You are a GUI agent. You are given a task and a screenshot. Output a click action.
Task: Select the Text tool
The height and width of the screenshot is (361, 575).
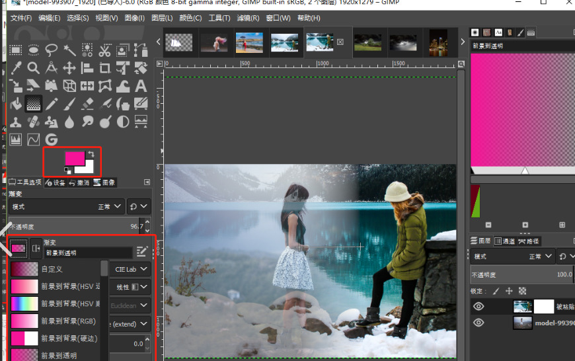point(141,86)
